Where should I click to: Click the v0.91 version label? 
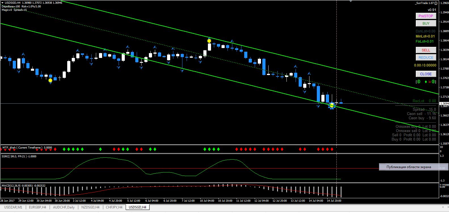click(432, 10)
